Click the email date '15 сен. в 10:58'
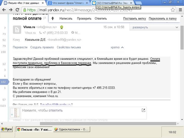The width and height of the screenshot is (184, 138). click(114, 27)
